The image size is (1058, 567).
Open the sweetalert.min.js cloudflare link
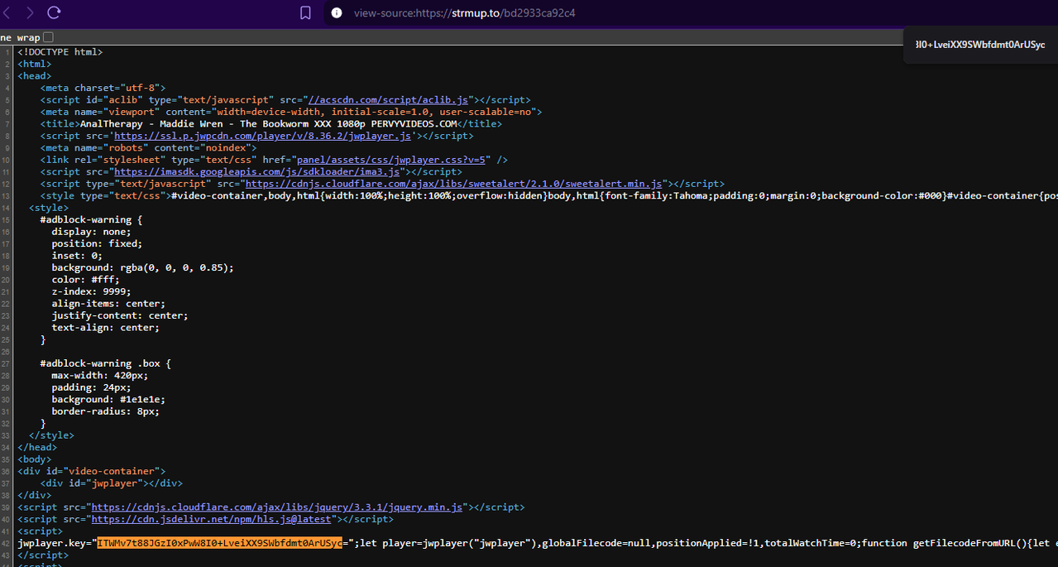point(453,184)
